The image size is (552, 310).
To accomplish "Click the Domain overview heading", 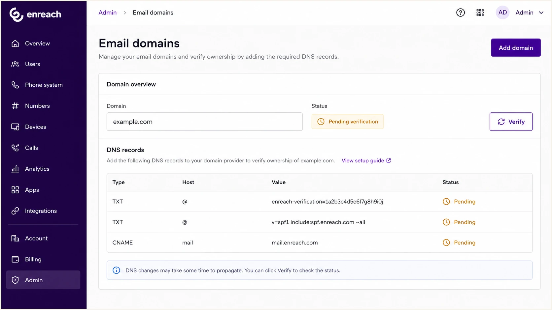I will pos(131,84).
